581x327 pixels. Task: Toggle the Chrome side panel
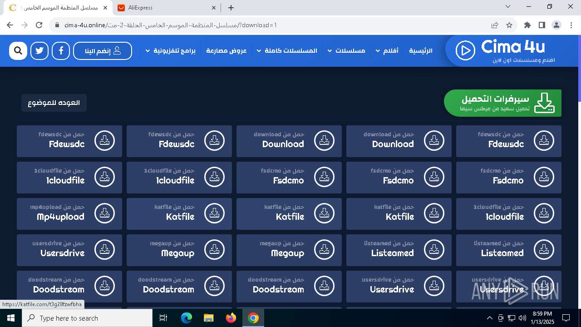coord(542,25)
